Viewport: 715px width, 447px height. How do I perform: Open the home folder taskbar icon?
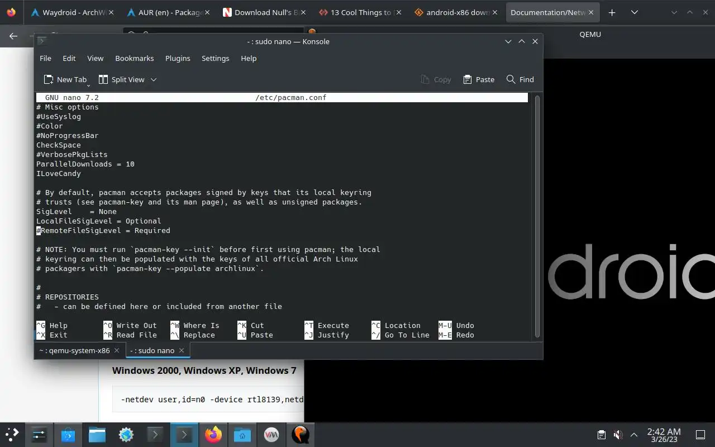242,435
